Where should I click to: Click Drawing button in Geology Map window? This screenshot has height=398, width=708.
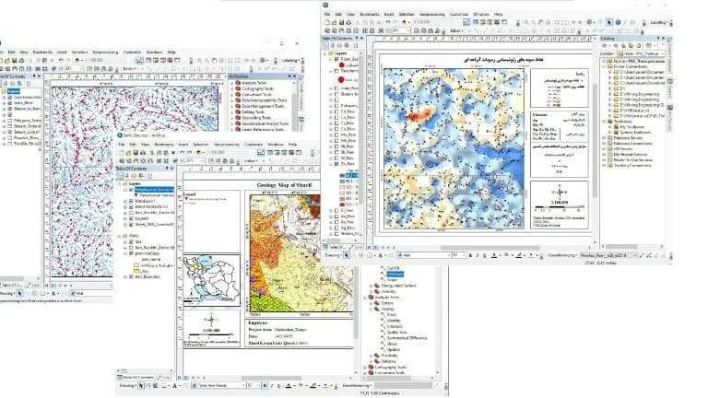[x=127, y=385]
